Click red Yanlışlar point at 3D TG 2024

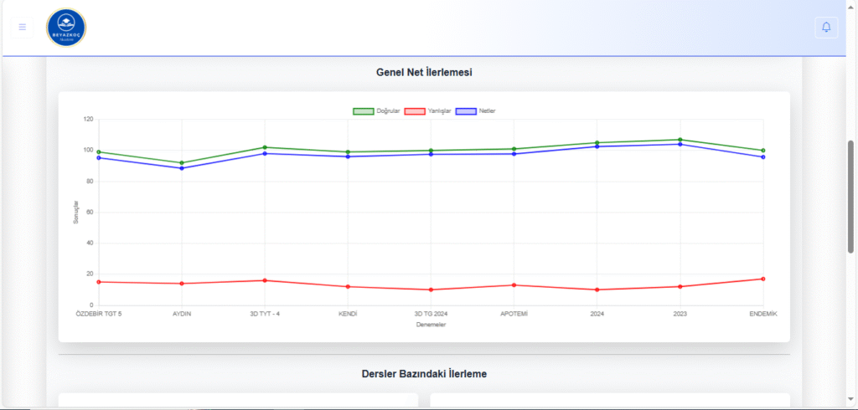[x=431, y=290]
